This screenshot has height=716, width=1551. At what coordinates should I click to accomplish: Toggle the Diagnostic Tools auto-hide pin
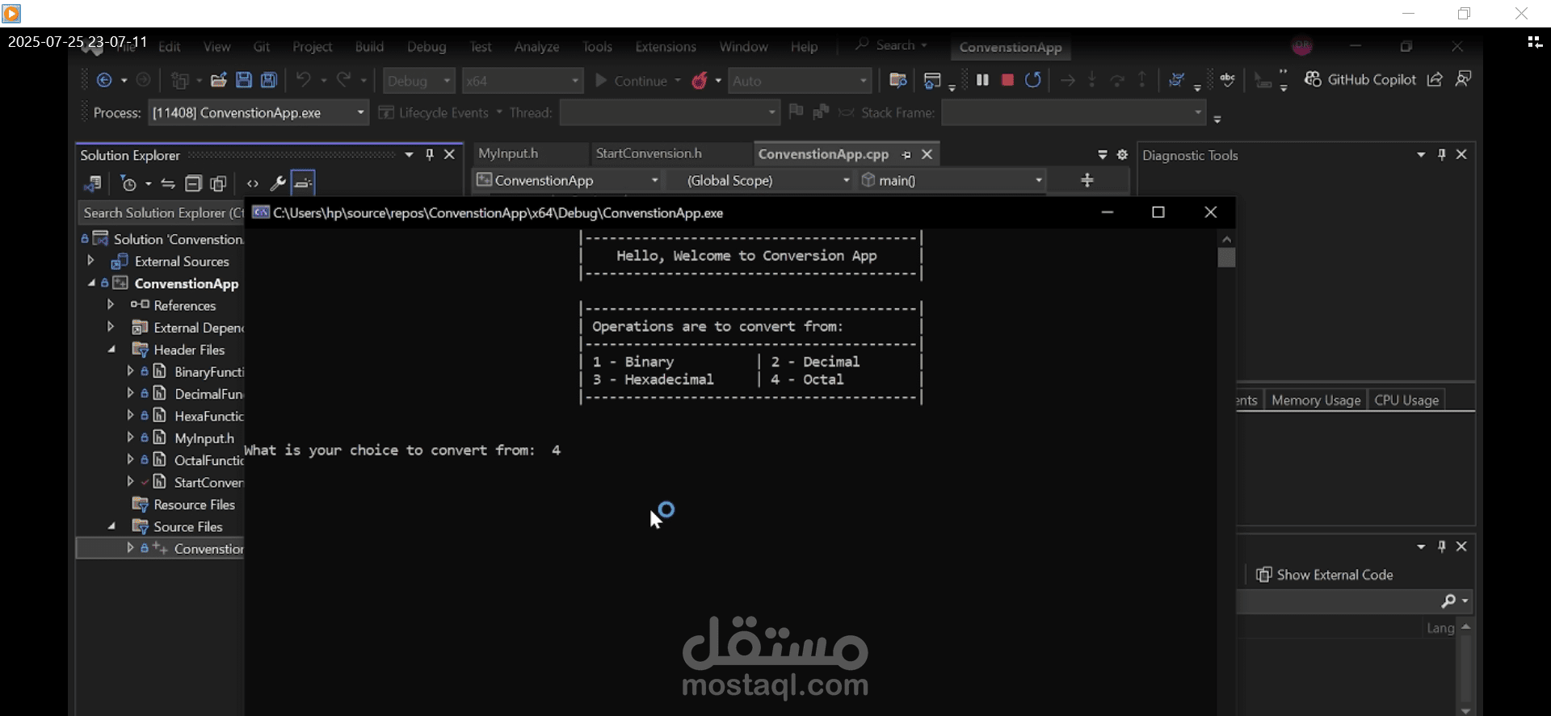[1442, 154]
